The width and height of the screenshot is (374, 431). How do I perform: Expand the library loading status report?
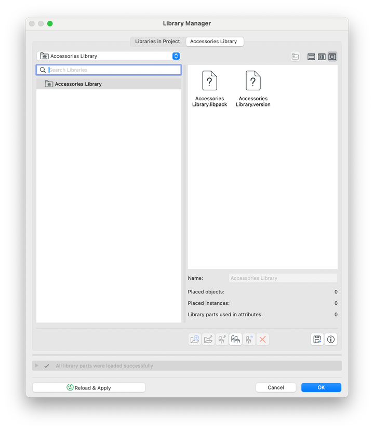36,366
